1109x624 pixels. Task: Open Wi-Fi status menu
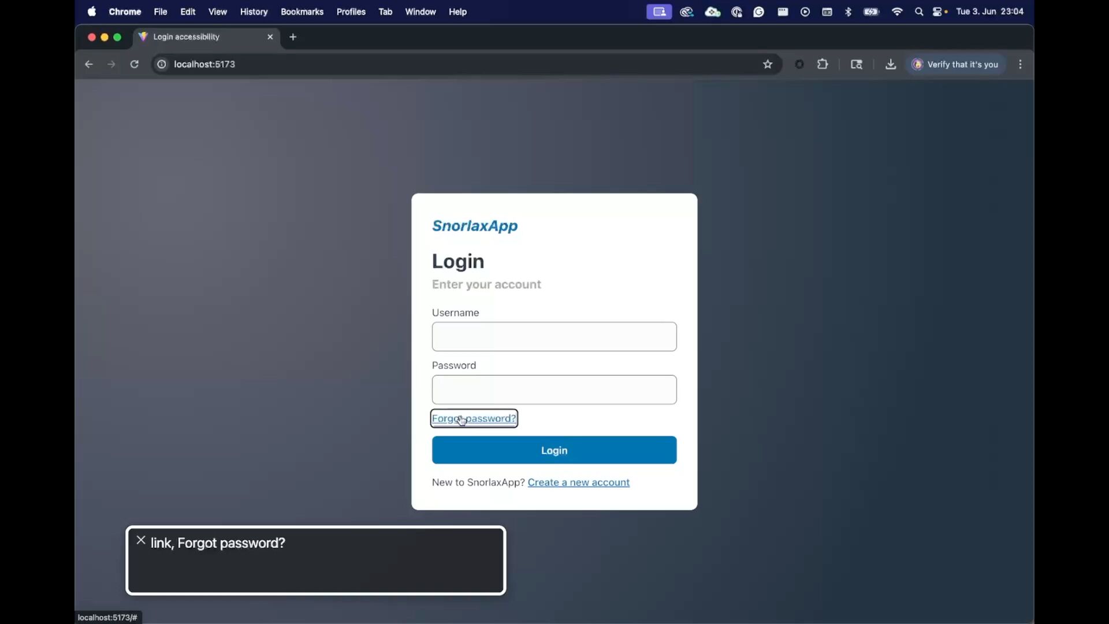(x=897, y=12)
